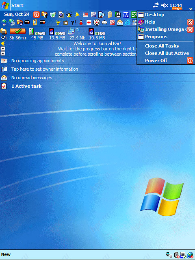
Task: Tap the New menu at bottom left
Action: 6,254
